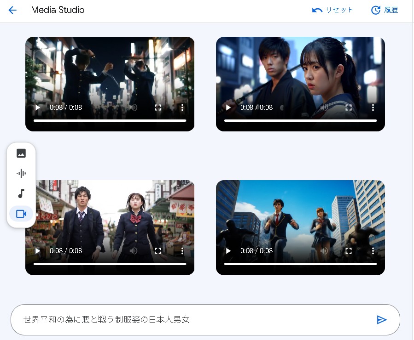Viewport: 414px width, 340px height.
Task: Select the image generation mode icon
Action: (21, 153)
